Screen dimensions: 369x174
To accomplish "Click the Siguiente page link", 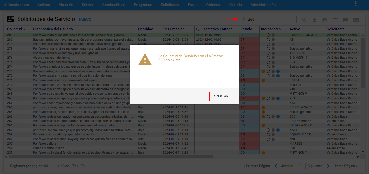I will pyautogui.click(x=315, y=166).
